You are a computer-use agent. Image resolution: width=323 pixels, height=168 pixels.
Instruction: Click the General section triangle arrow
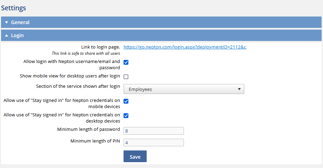[x=7, y=22]
